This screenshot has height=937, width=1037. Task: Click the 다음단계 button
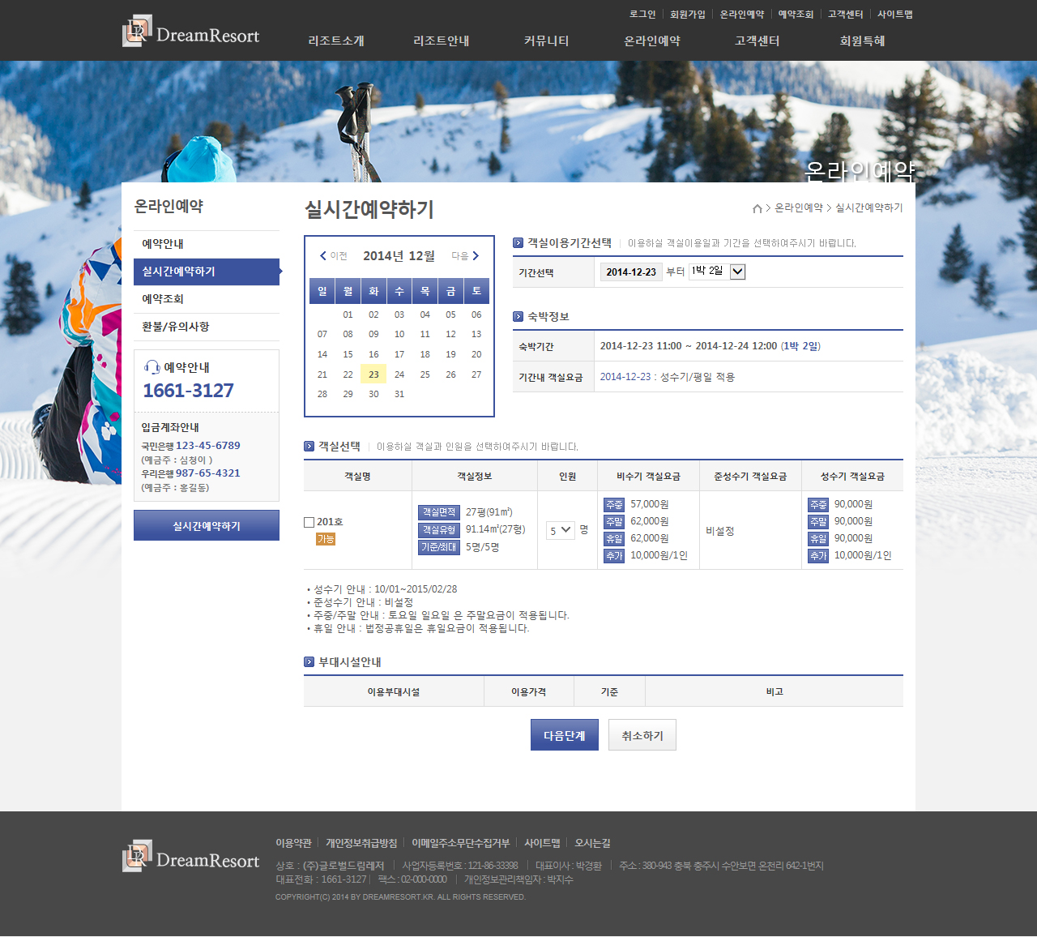point(564,735)
